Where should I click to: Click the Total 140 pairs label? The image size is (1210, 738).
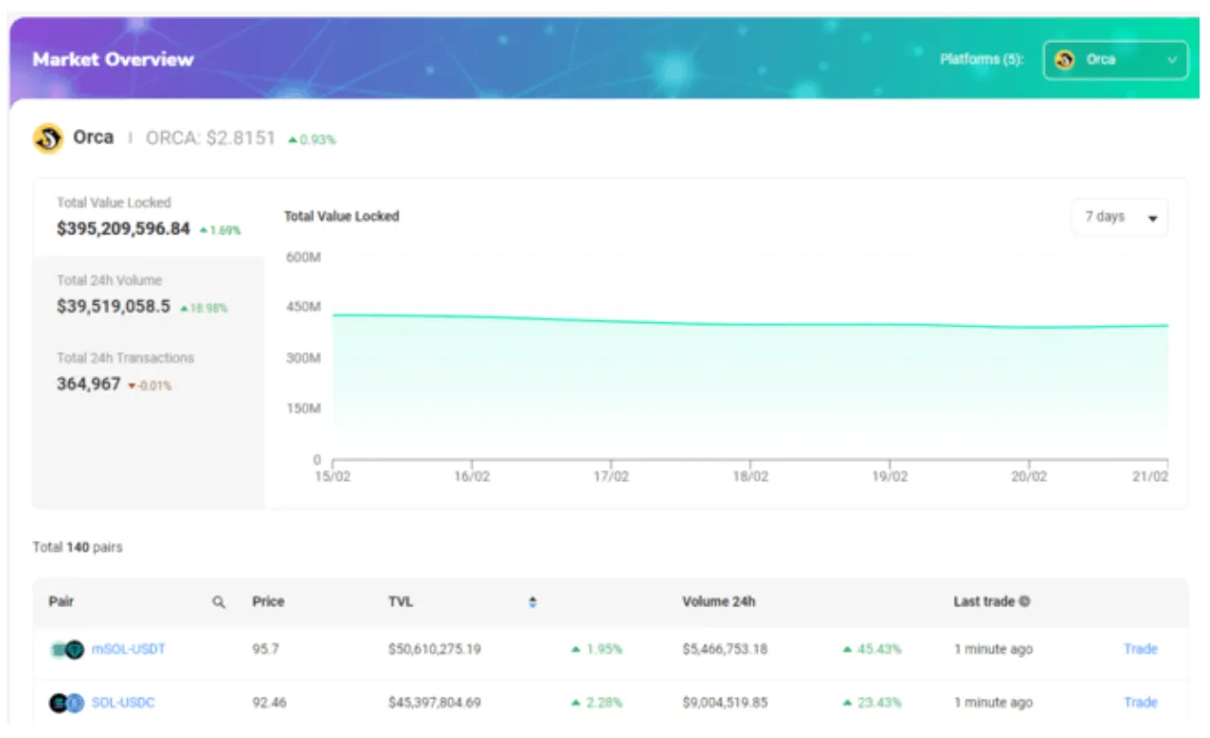tap(77, 548)
